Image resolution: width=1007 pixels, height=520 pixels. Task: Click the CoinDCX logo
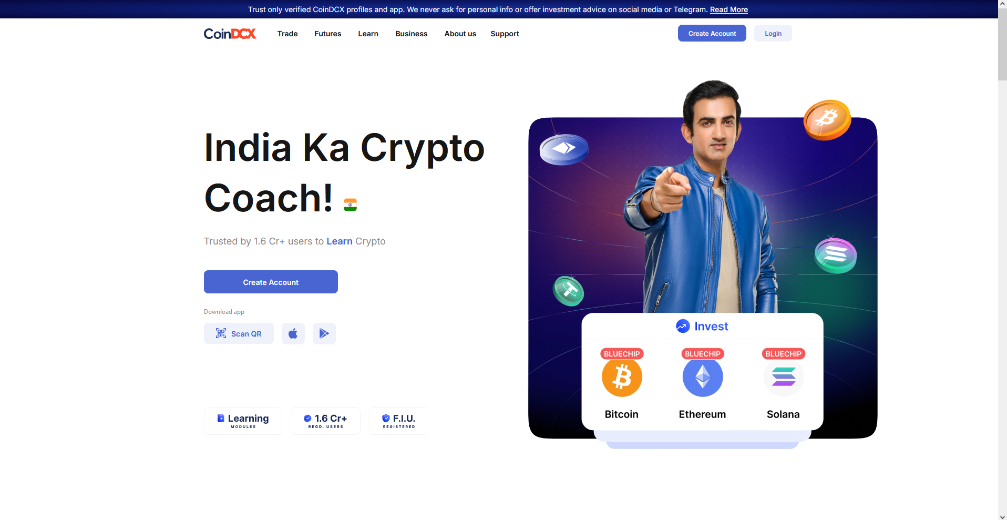(230, 34)
